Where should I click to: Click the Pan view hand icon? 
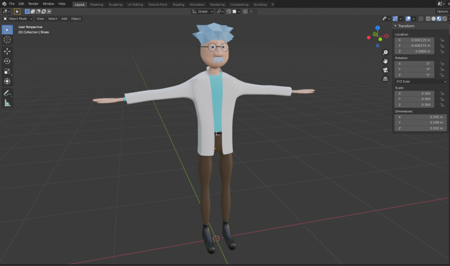(386, 61)
